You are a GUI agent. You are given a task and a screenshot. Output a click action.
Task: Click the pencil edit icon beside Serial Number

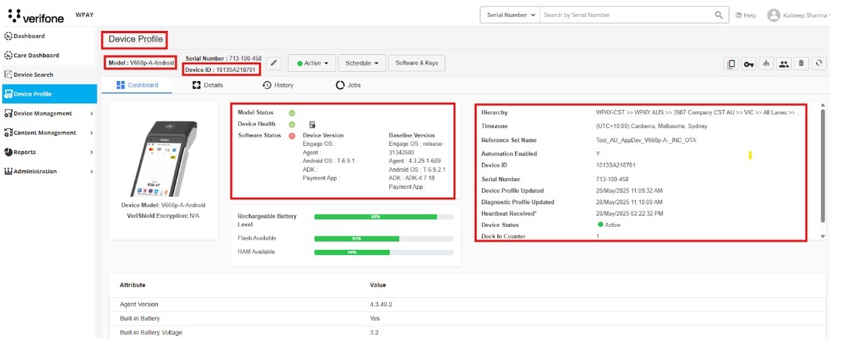pyautogui.click(x=273, y=63)
